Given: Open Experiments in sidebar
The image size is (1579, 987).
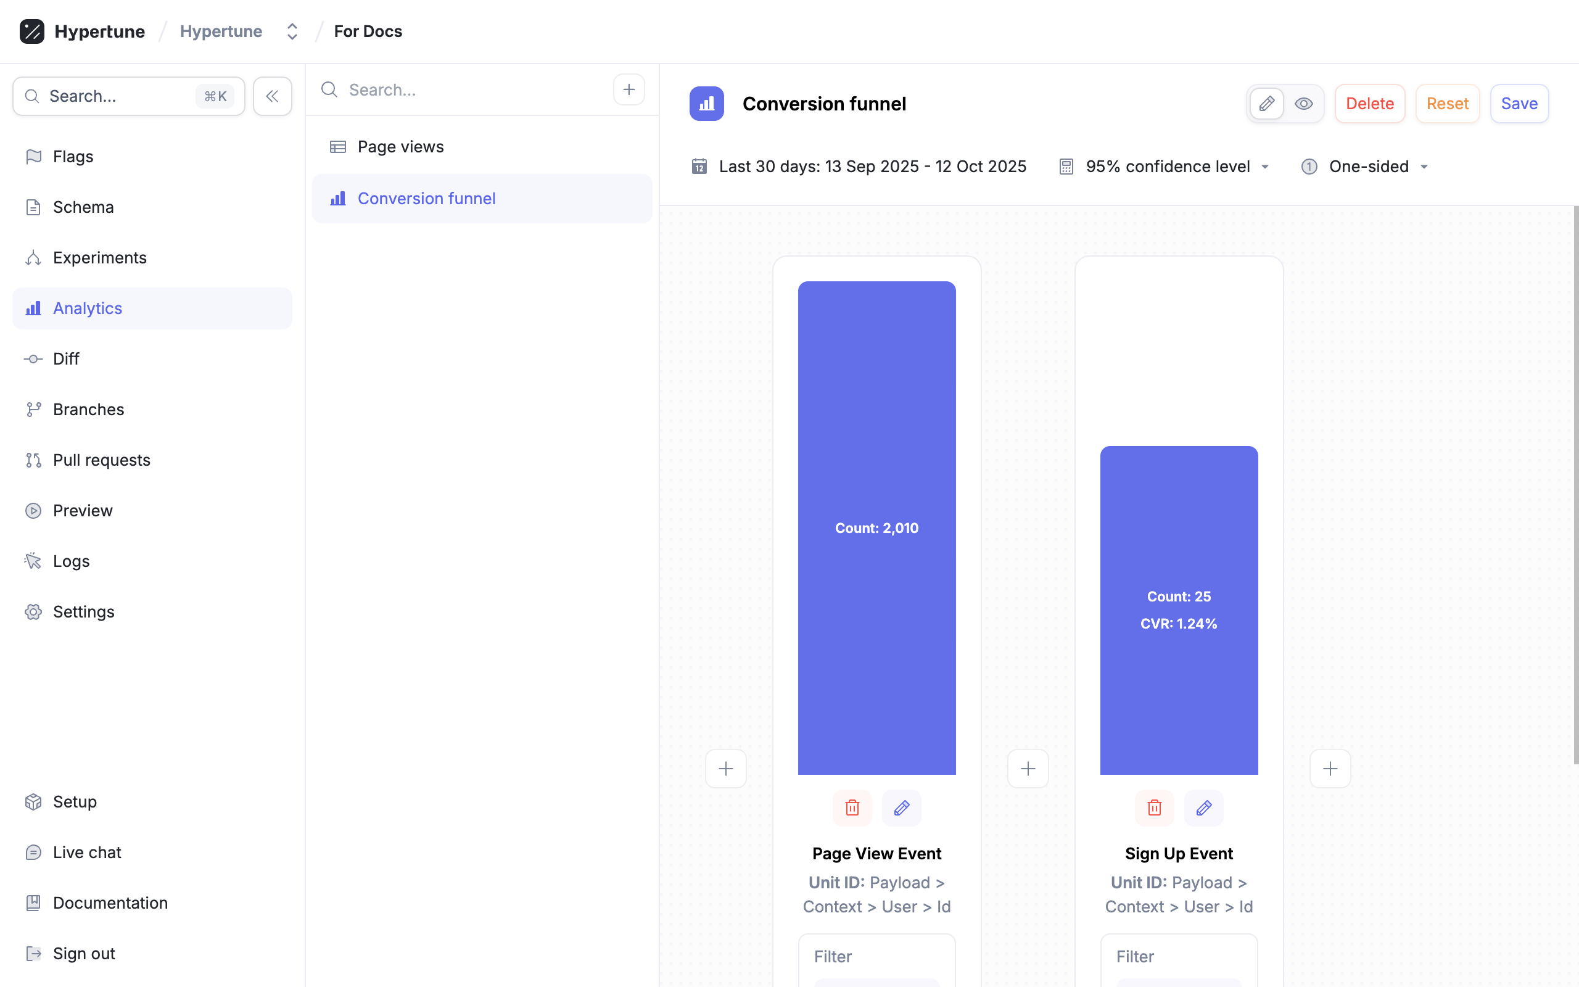Looking at the screenshot, I should (x=99, y=258).
